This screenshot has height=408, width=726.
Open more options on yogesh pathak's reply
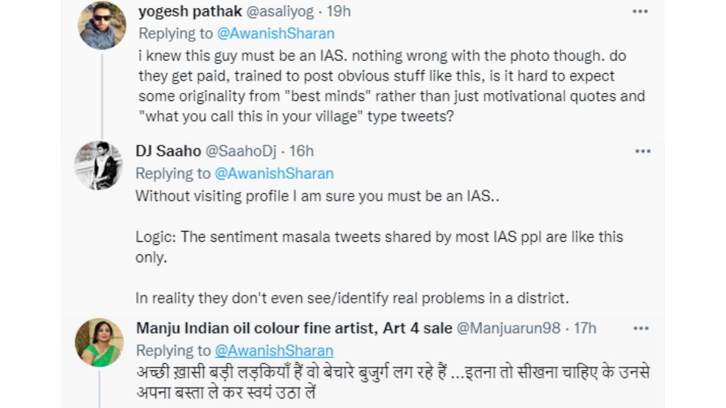click(x=640, y=11)
